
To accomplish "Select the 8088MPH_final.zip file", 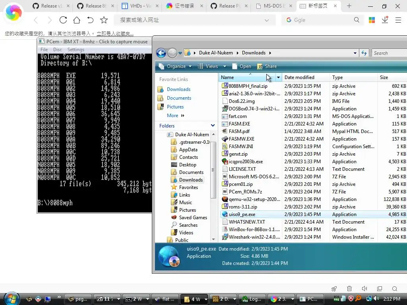I will coord(248,86).
